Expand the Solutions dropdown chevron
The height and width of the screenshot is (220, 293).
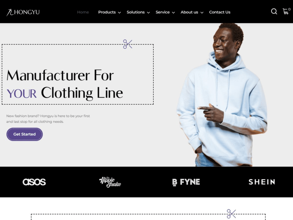[149, 13]
